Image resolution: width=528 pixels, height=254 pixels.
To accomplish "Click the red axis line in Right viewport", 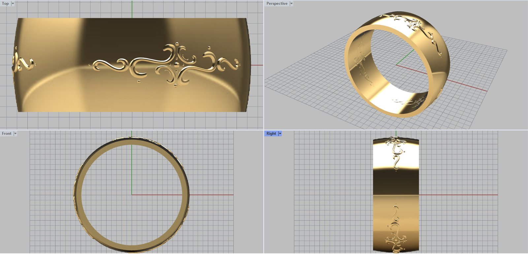I will [462, 195].
